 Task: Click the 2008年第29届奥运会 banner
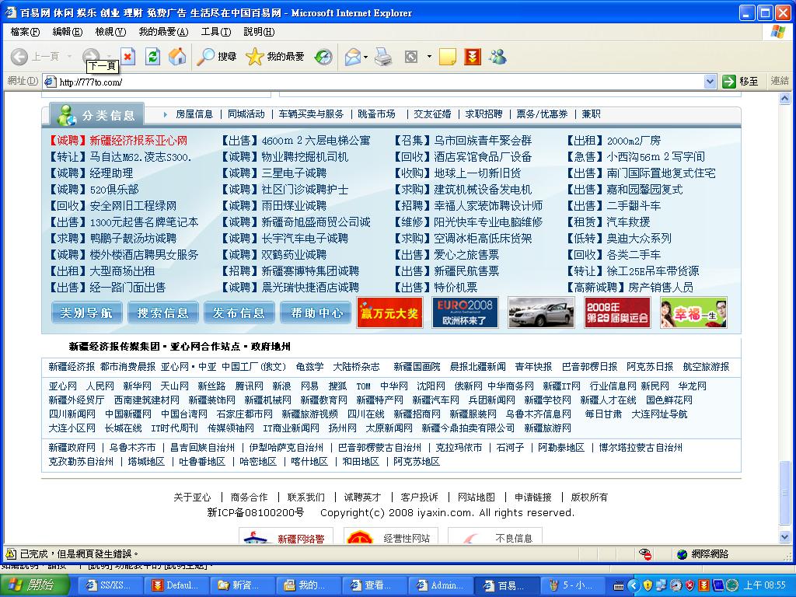tap(617, 312)
